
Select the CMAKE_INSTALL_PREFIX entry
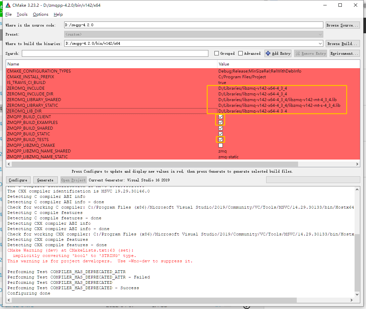point(31,77)
